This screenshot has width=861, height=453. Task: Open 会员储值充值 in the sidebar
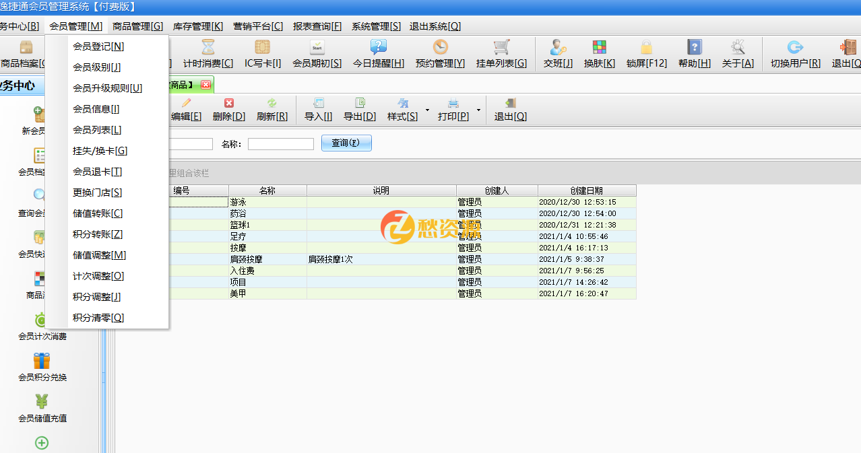pos(42,403)
